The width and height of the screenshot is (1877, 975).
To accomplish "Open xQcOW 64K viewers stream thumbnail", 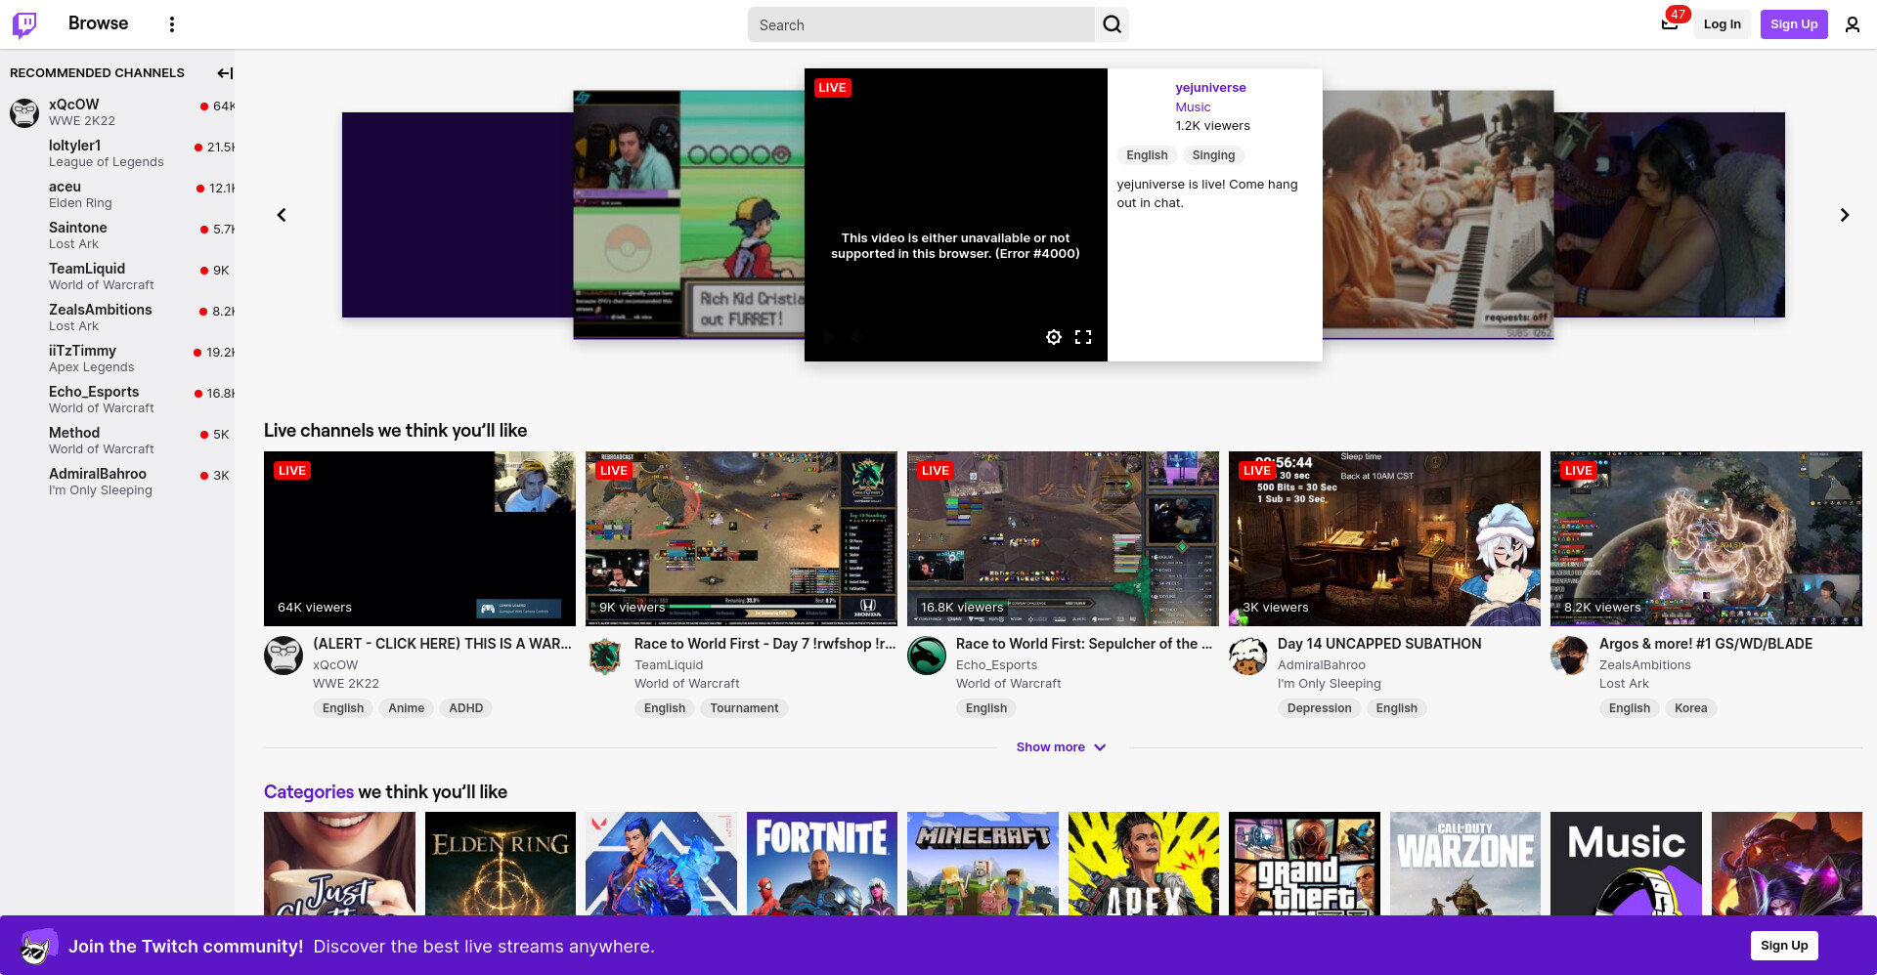I will tap(419, 538).
